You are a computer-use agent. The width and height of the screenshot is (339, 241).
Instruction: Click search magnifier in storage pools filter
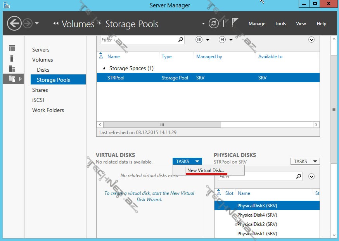click(180, 40)
